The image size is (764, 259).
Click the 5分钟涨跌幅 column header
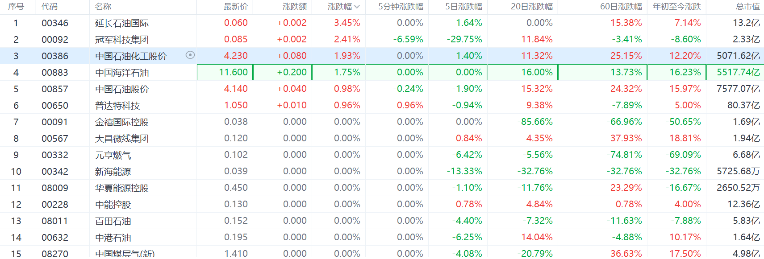401,7
